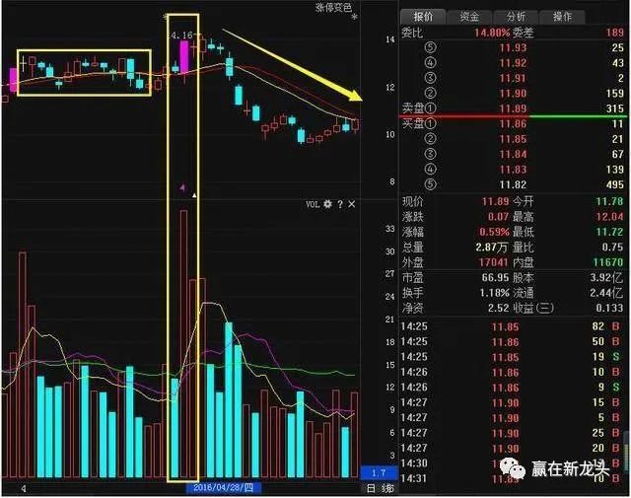The height and width of the screenshot is (498, 631).
Task: Click the 换手 1.18% value
Action: point(495,293)
